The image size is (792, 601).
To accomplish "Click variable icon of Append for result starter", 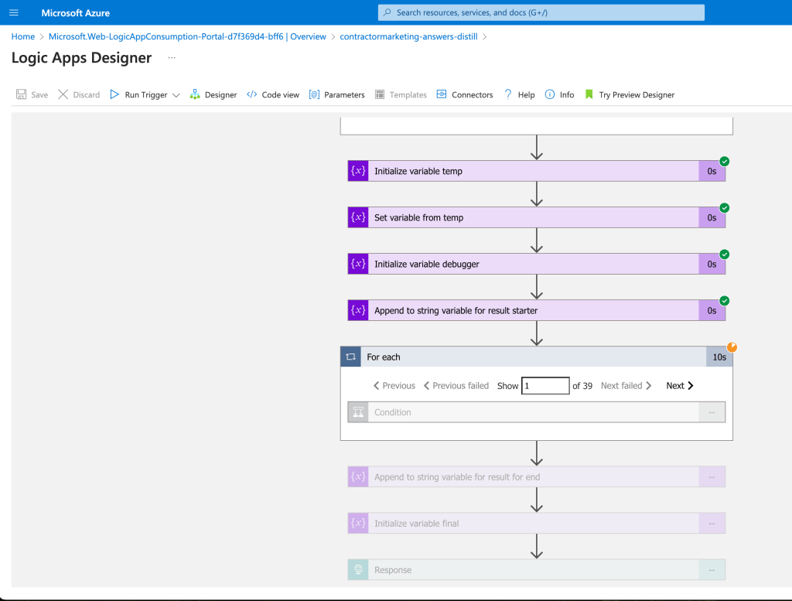I will coord(358,311).
